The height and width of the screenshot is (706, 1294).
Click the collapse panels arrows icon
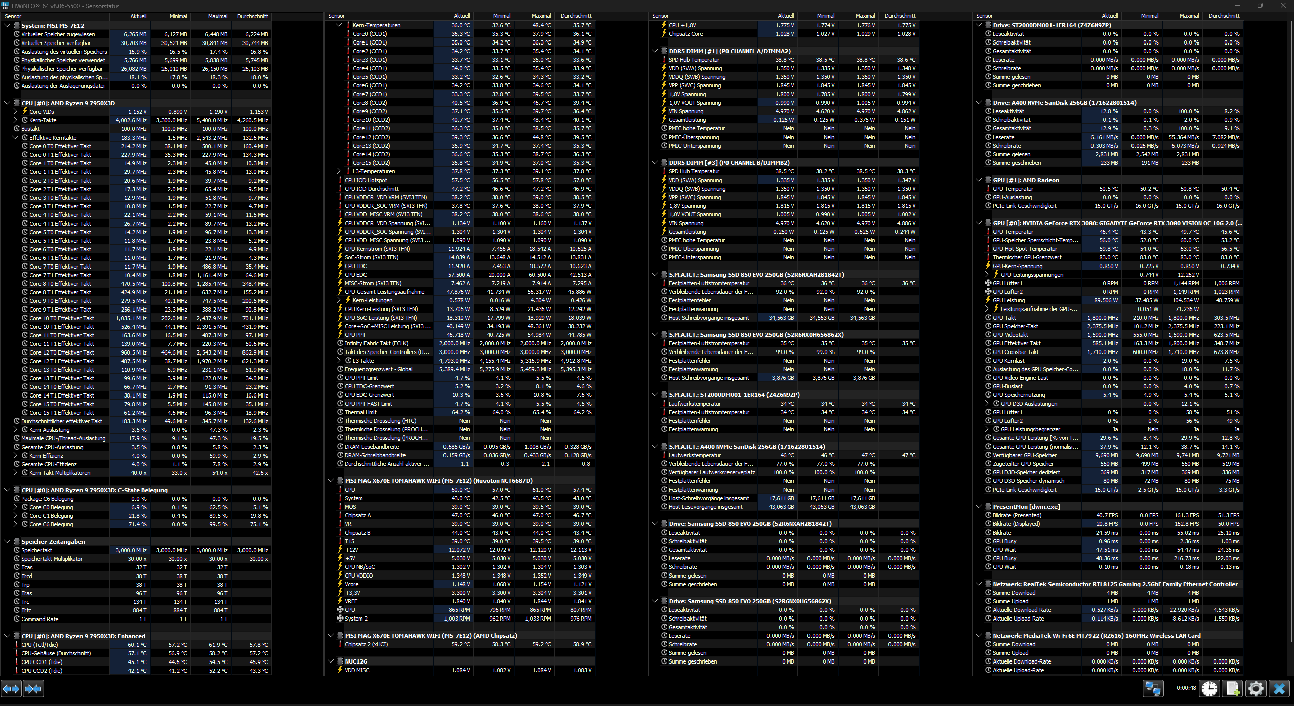(33, 689)
